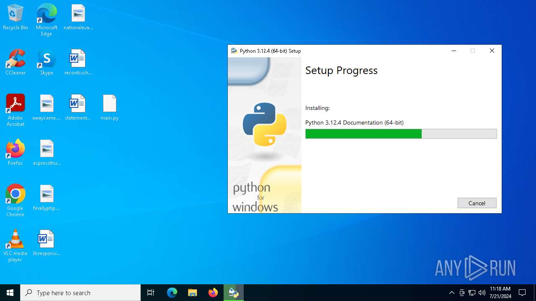This screenshot has width=536, height=301.
Task: Open File Explorer from the taskbar
Action: coord(192,293)
